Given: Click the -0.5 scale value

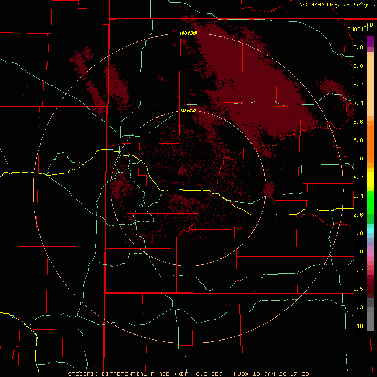Looking at the screenshot, I should pos(356,289).
